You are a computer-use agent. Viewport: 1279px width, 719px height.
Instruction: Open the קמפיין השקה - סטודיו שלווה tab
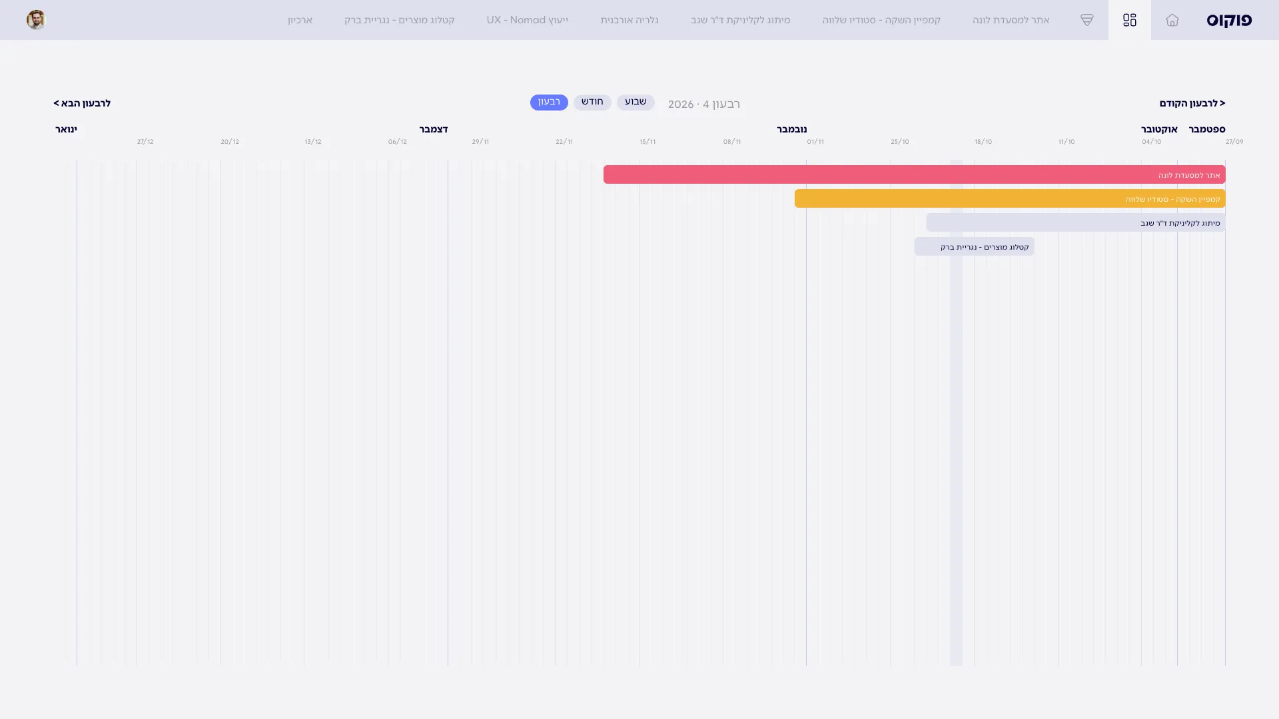pyautogui.click(x=881, y=20)
